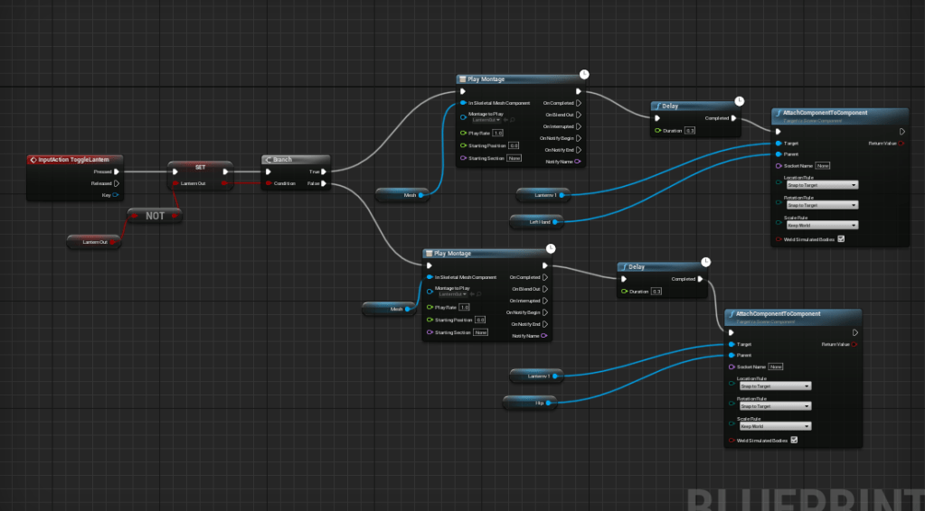The image size is (925, 511).
Task: Open Montage to Play dropdown on upper node
Action: coord(487,119)
